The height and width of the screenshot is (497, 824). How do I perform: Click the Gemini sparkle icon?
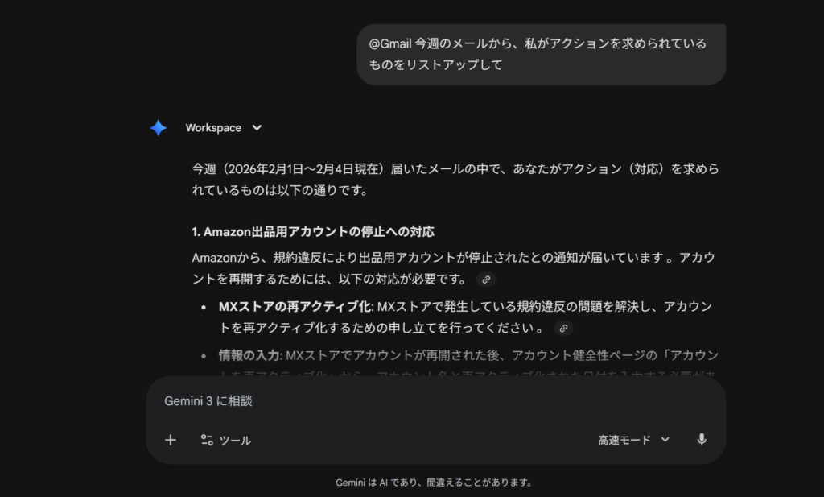159,128
